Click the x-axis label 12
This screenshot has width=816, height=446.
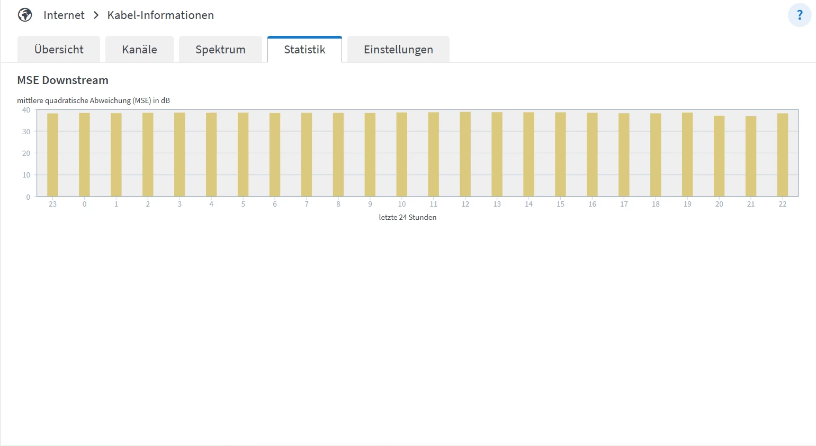point(465,204)
